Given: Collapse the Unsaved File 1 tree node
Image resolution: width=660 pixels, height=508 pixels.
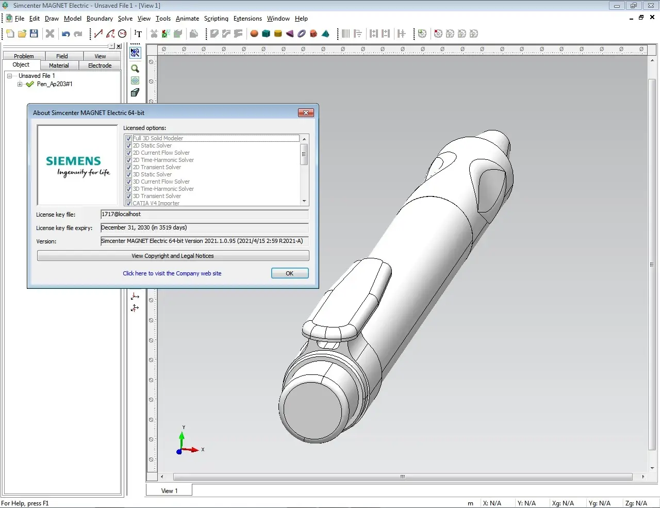Looking at the screenshot, I should pos(9,76).
